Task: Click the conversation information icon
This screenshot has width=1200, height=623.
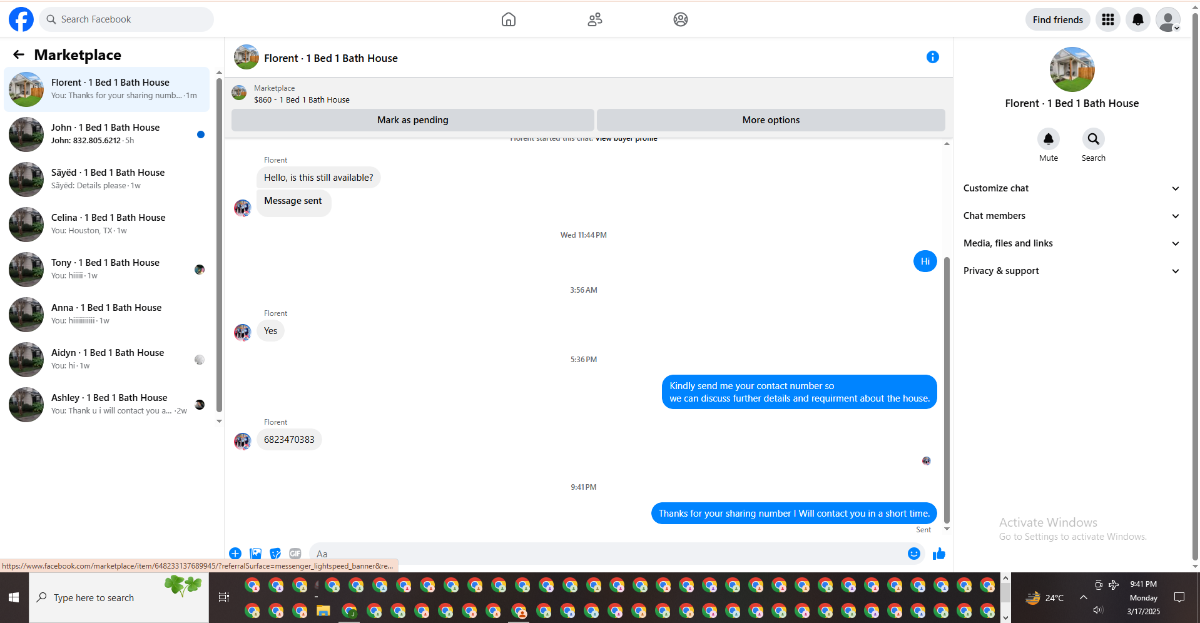Action: (x=932, y=57)
